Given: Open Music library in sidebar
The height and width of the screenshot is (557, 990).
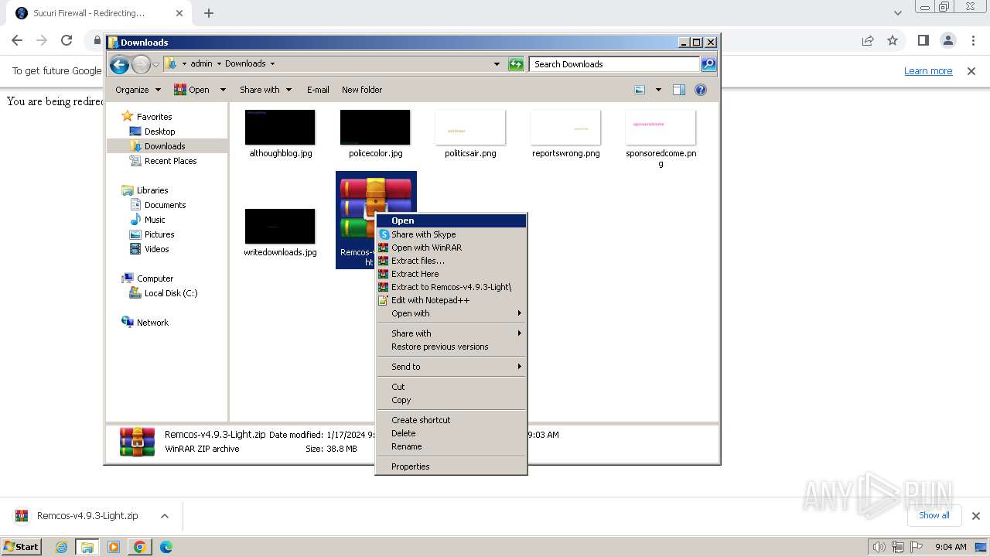Looking at the screenshot, I should 155,220.
